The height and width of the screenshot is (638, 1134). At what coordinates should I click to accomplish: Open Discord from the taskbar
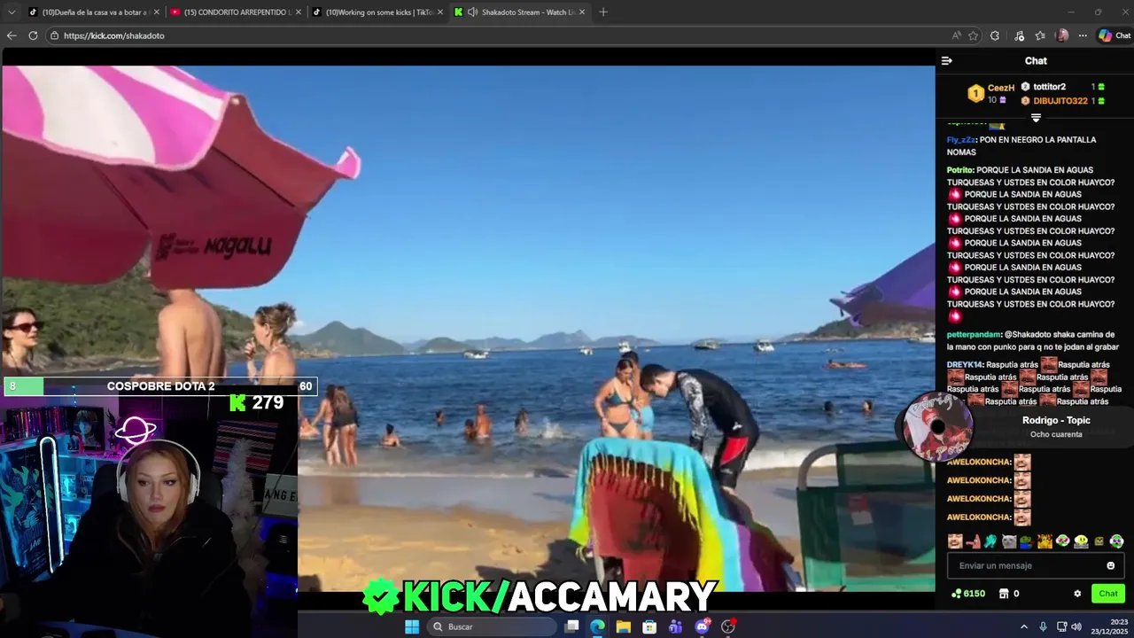702,626
